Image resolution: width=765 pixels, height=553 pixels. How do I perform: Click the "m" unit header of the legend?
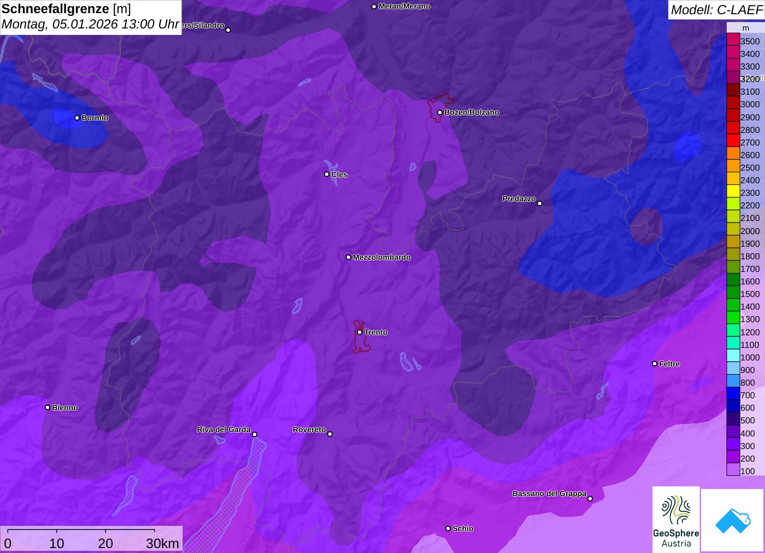746,28
